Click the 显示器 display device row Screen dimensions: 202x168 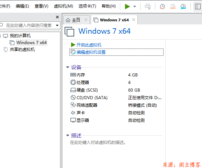(116, 120)
